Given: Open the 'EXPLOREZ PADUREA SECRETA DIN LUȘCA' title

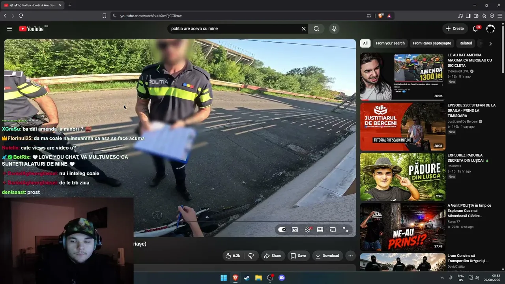Looking at the screenshot, I should 468,158.
